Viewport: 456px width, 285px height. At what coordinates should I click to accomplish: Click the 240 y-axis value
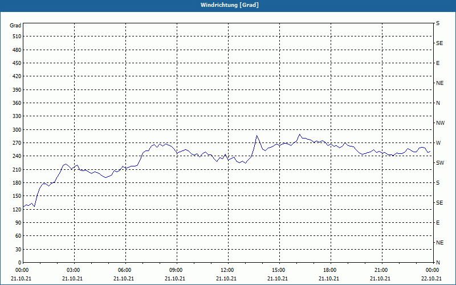pos(17,156)
